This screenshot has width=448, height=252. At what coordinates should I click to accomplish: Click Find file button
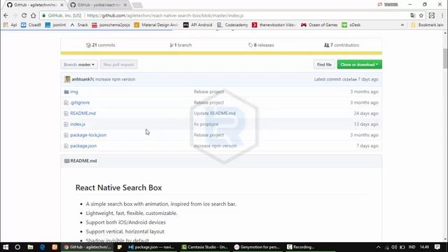pos(324,64)
